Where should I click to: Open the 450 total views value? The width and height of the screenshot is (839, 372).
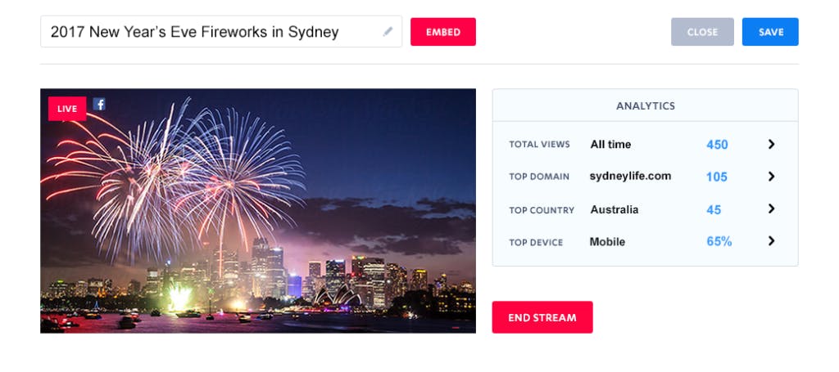717,145
